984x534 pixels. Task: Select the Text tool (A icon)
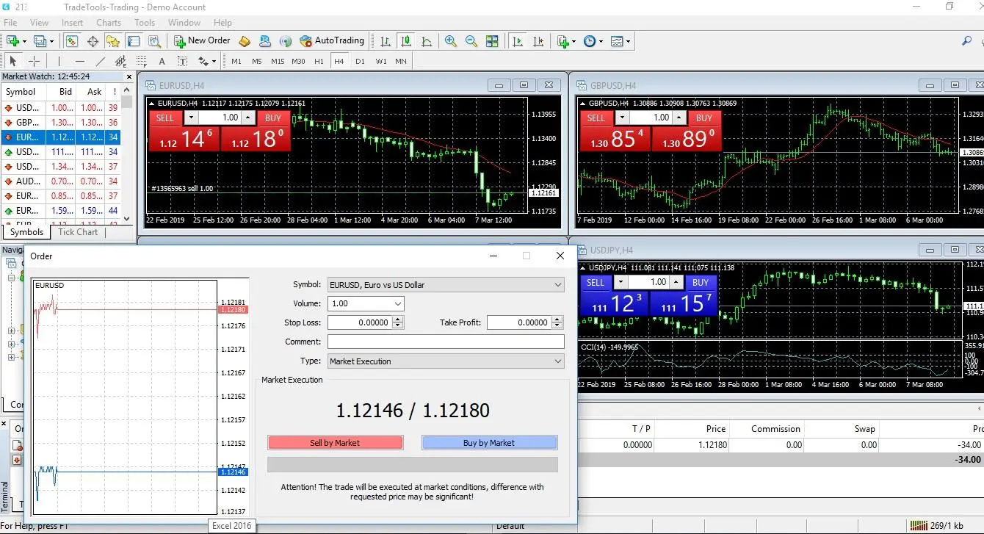pyautogui.click(x=162, y=61)
